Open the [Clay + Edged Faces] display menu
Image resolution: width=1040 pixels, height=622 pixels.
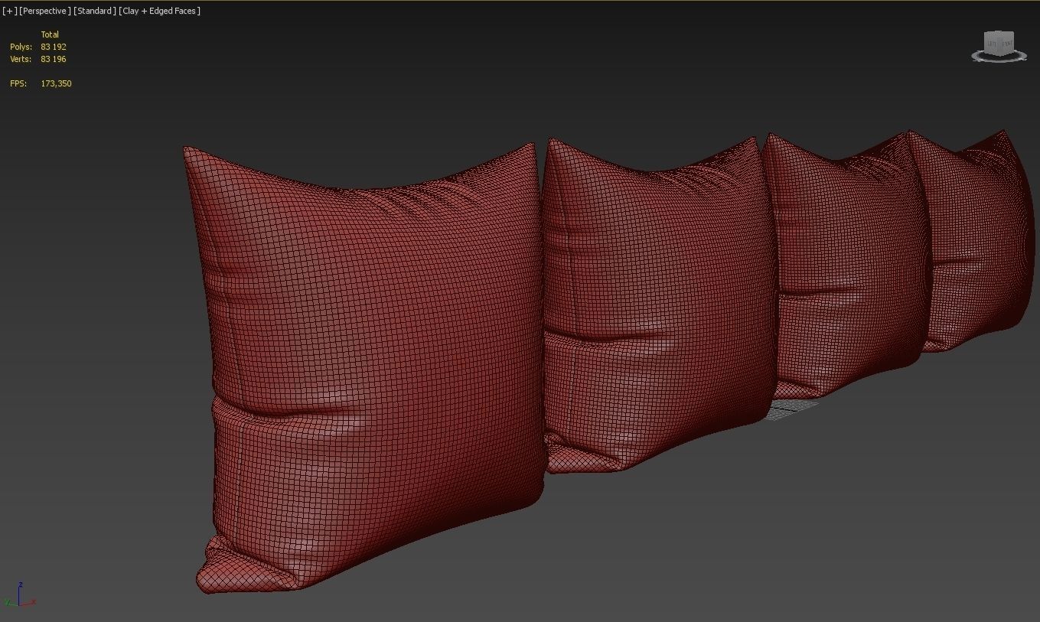click(159, 11)
